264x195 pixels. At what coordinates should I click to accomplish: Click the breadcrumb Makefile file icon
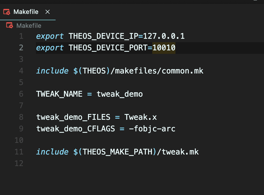coord(10,25)
